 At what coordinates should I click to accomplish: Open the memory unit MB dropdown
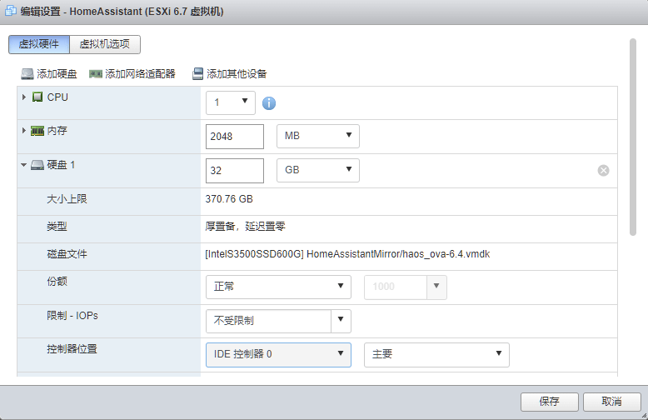coord(317,136)
